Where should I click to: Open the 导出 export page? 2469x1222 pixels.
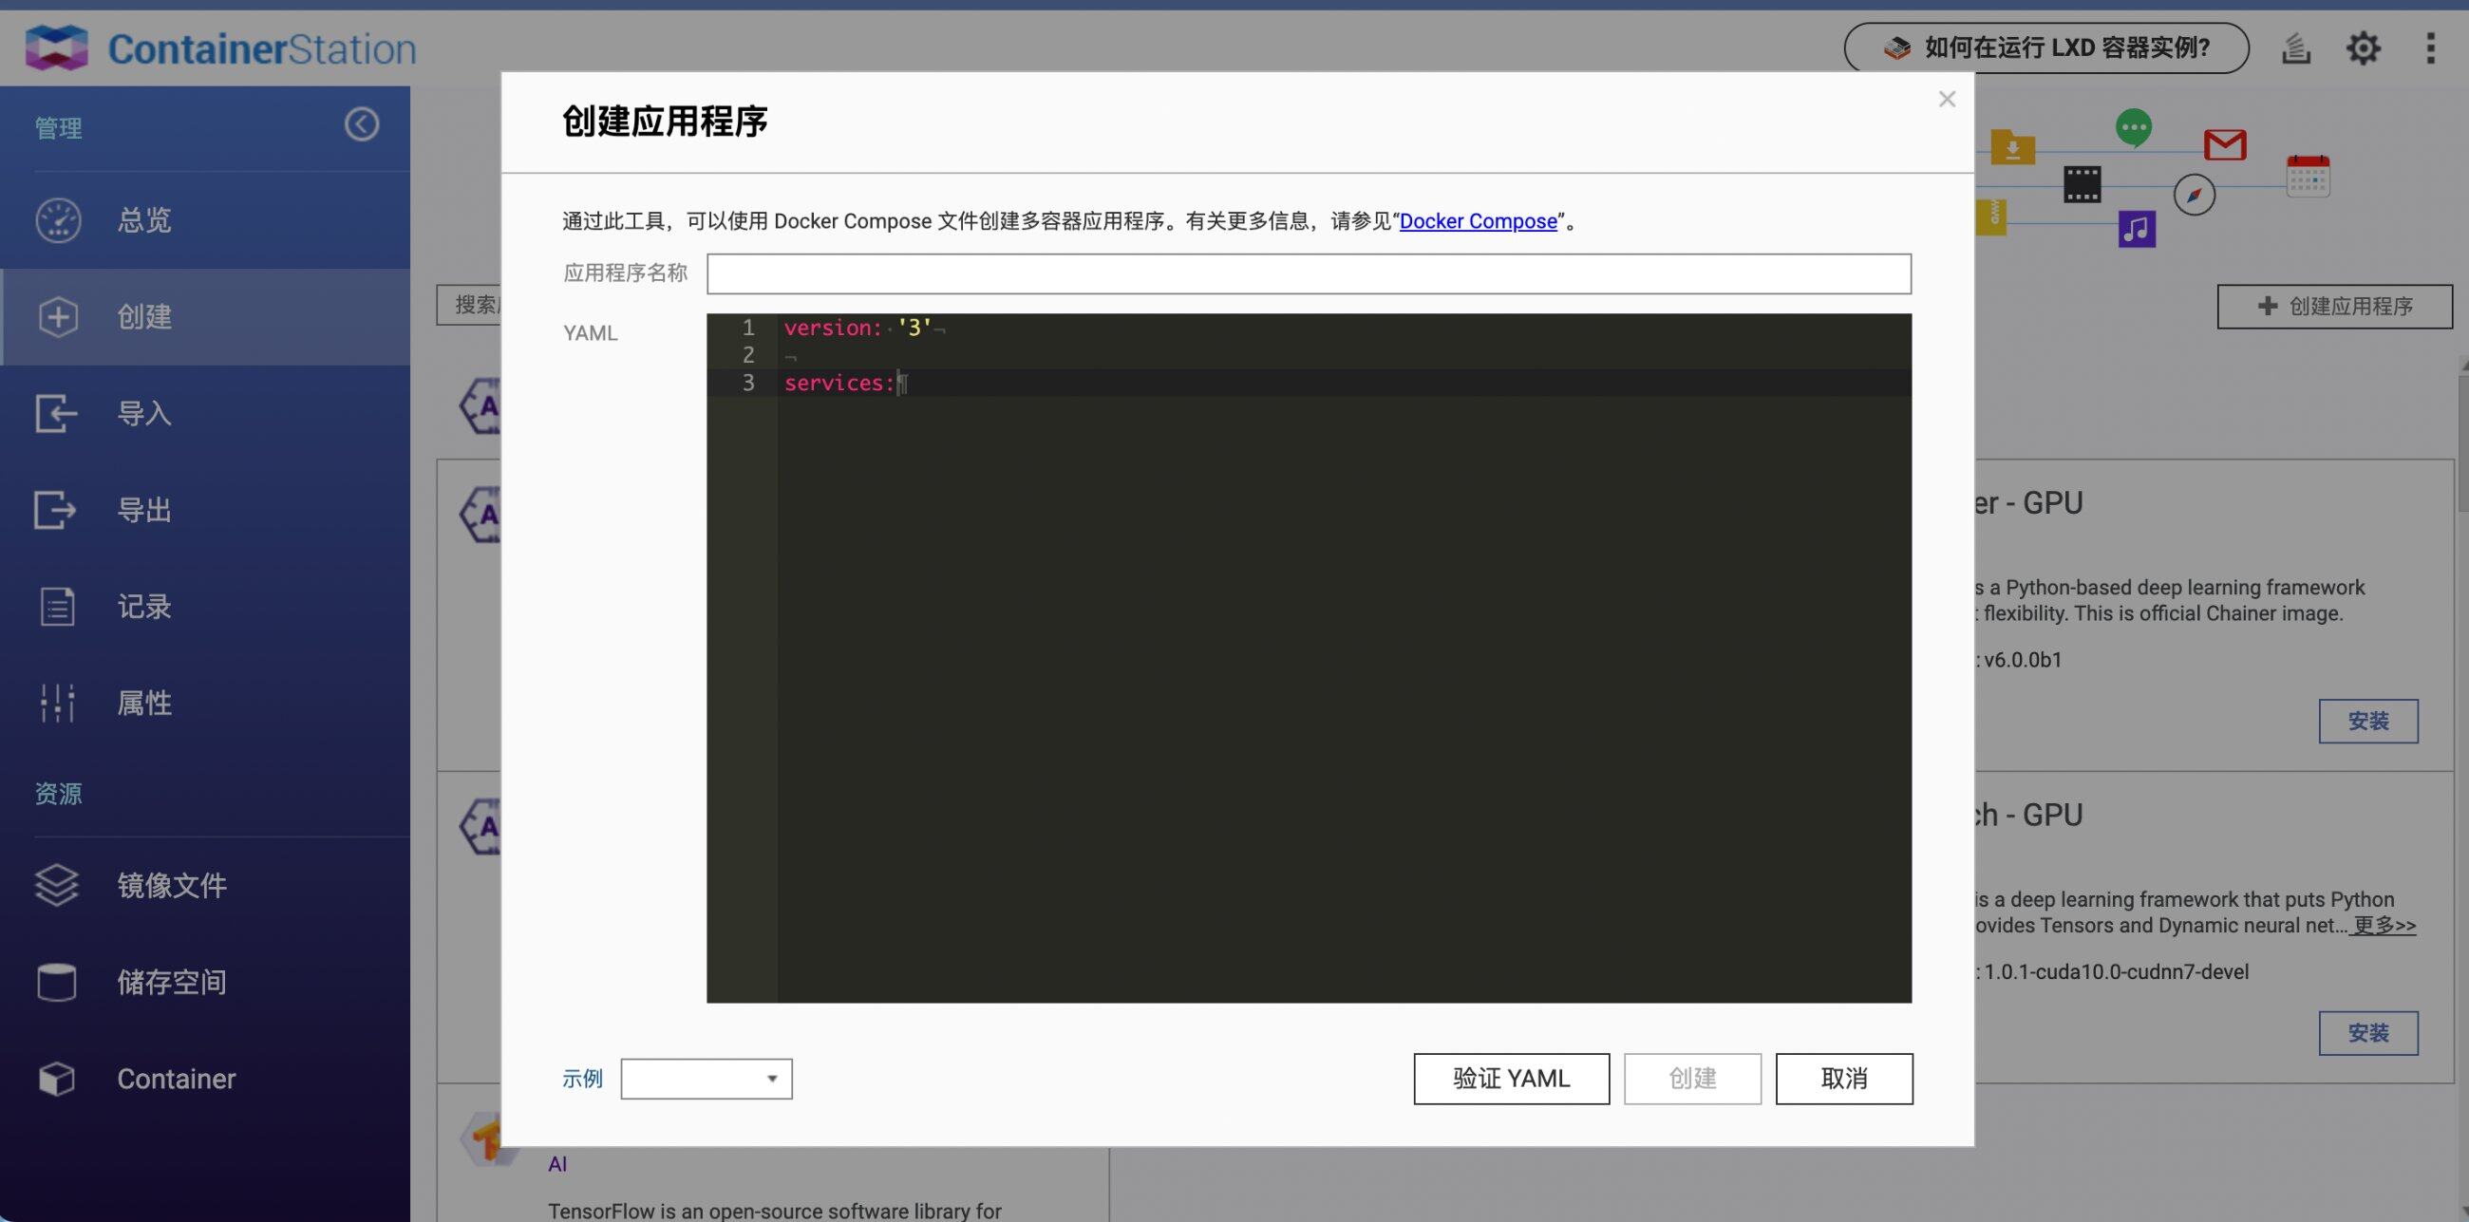205,510
